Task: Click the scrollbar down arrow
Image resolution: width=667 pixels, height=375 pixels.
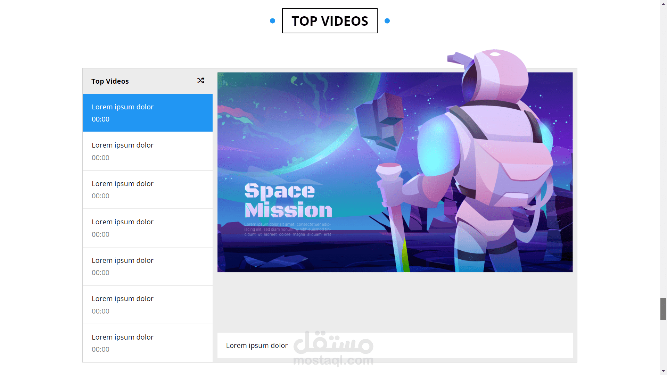Action: pos(664,371)
